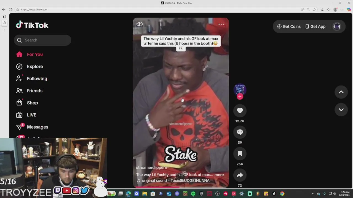The height and width of the screenshot is (198, 353).
Task: Share the video with 72 shares
Action: [240, 175]
